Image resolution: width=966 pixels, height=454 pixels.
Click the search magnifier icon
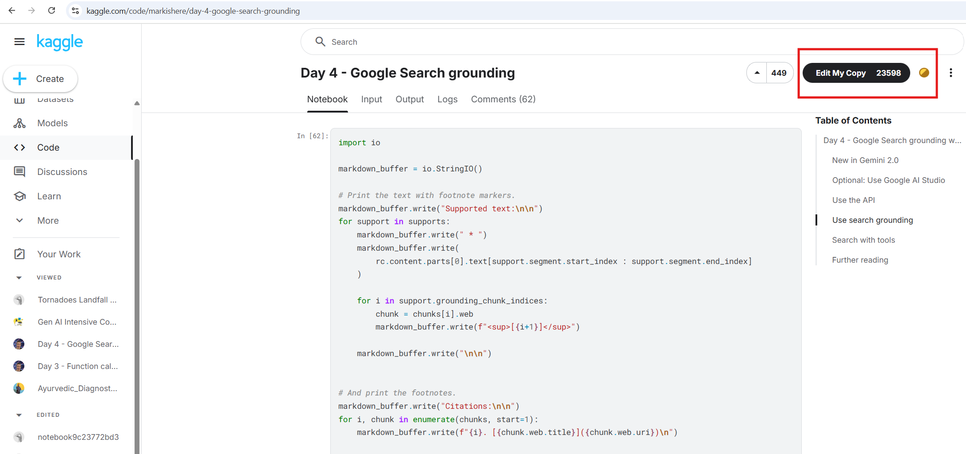point(320,42)
